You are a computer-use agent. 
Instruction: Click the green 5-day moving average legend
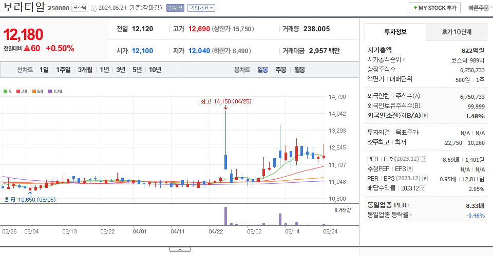tap(8, 92)
